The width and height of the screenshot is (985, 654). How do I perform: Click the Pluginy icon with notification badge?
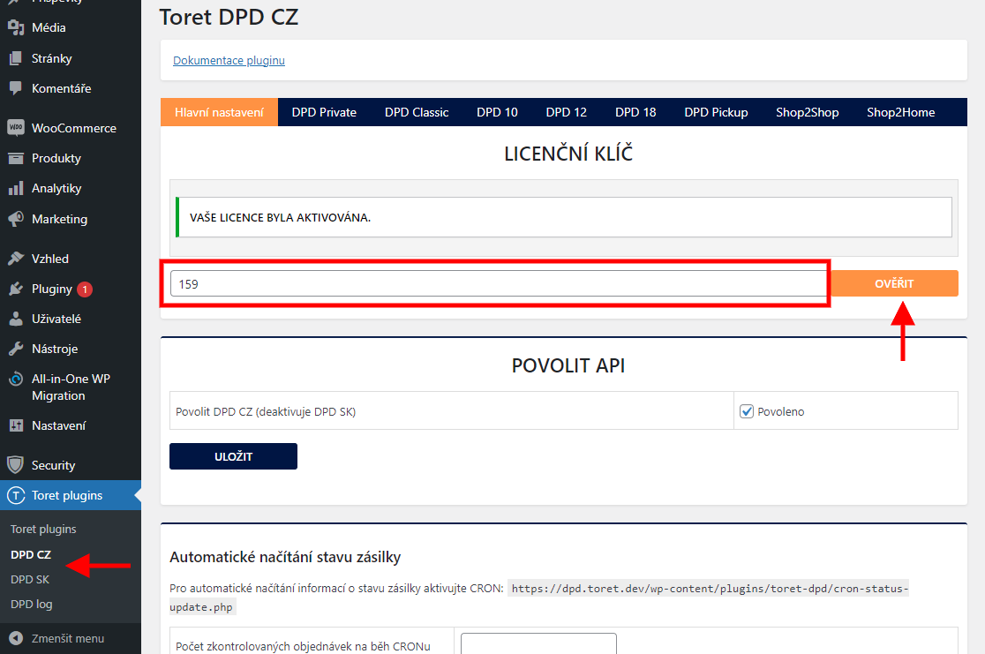pos(18,288)
